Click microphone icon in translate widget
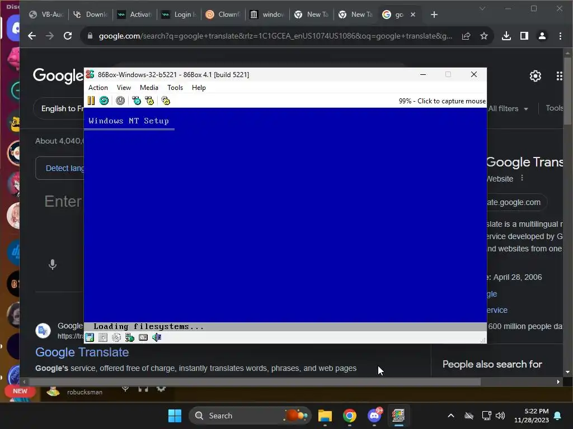 53,264
